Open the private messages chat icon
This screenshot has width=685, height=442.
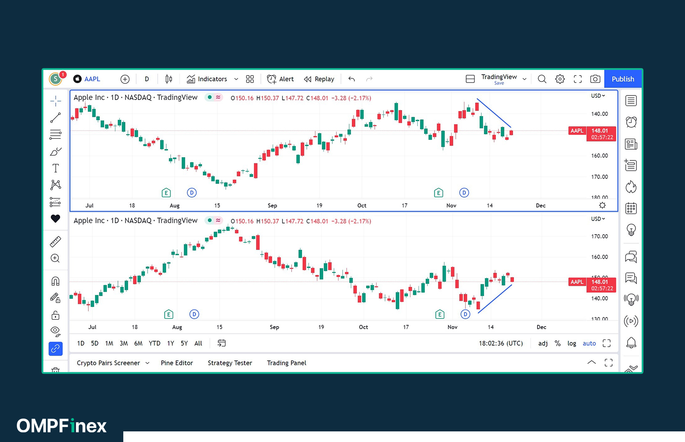(631, 278)
